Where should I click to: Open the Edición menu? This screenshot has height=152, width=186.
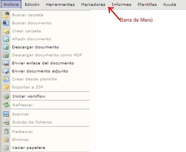click(32, 5)
